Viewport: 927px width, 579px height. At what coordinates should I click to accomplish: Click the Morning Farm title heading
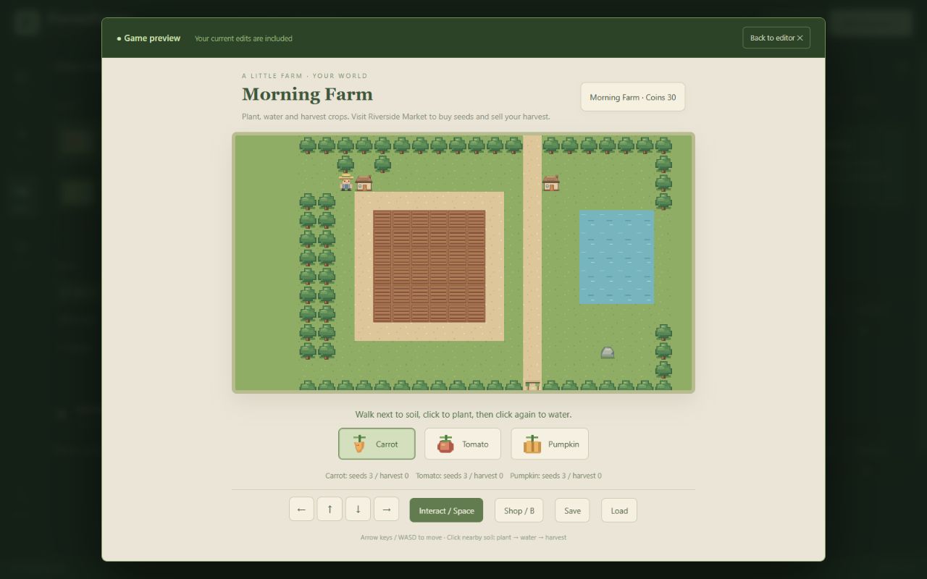pyautogui.click(x=307, y=94)
